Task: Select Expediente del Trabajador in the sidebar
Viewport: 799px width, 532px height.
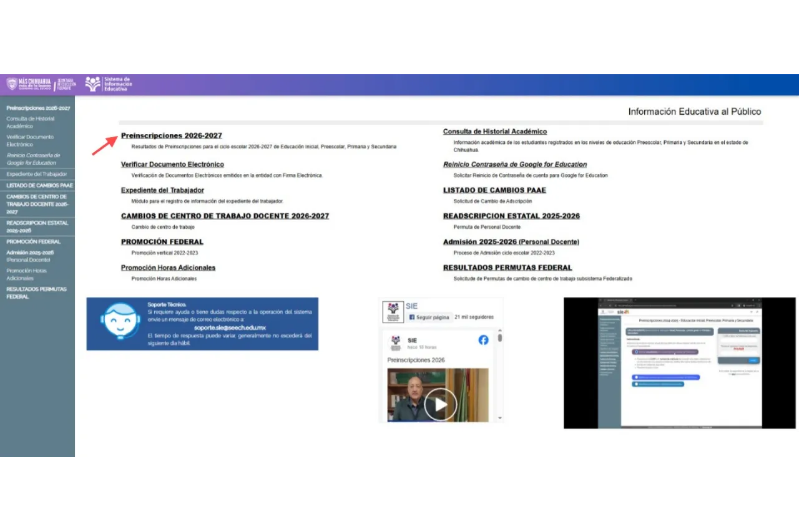Action: tap(36, 174)
